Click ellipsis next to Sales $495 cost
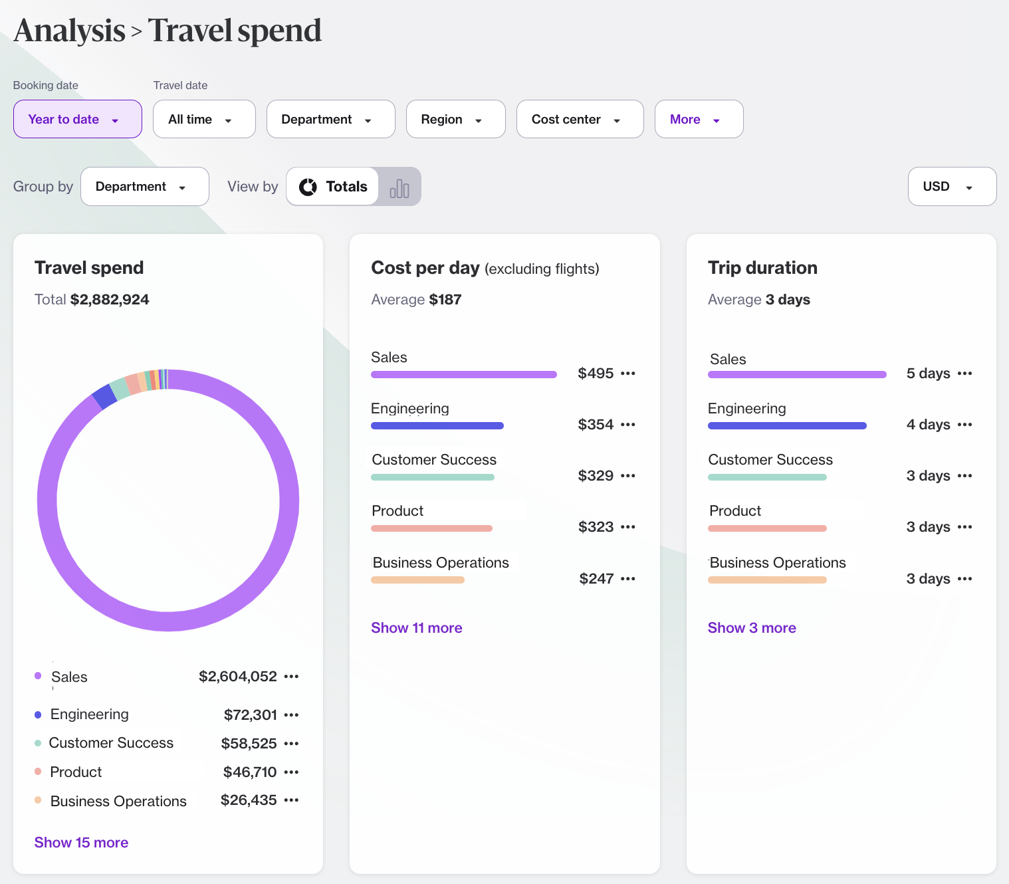The height and width of the screenshot is (884, 1009). point(627,374)
